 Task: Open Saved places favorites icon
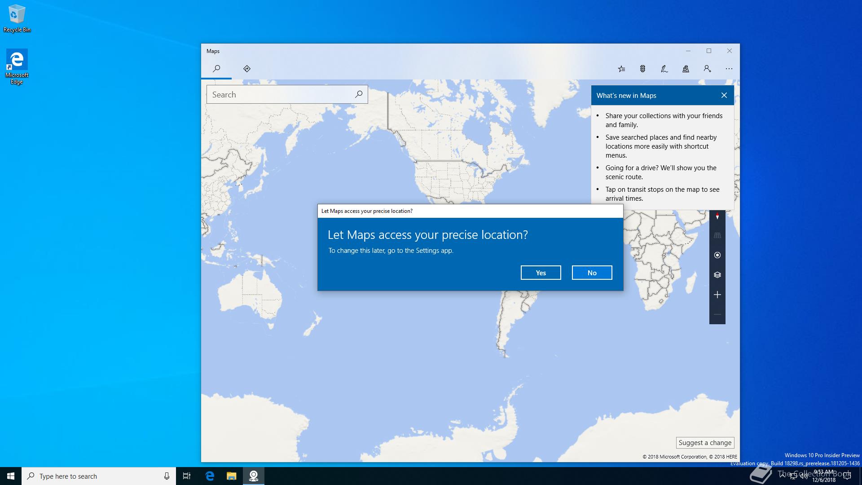click(621, 69)
